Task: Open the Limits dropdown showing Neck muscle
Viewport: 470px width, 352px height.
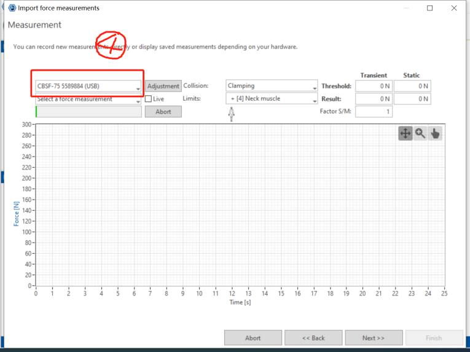Action: pos(271,99)
